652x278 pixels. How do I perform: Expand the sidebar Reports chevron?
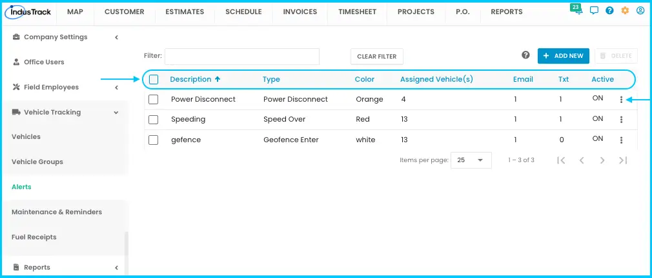click(x=116, y=268)
